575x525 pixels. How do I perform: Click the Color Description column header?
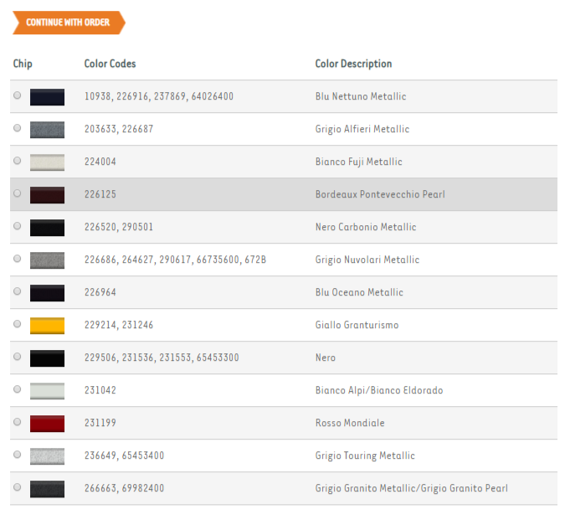[x=353, y=64]
